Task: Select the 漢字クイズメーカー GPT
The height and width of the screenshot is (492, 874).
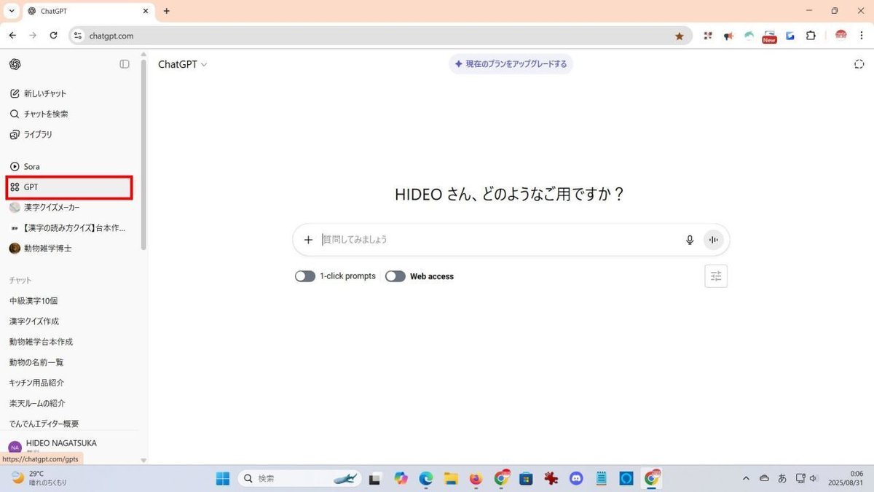Action: 51,207
